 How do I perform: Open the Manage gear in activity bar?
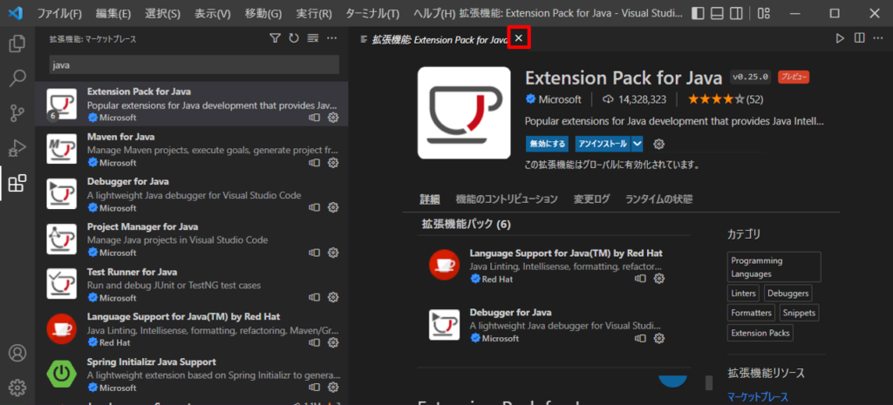point(17,388)
